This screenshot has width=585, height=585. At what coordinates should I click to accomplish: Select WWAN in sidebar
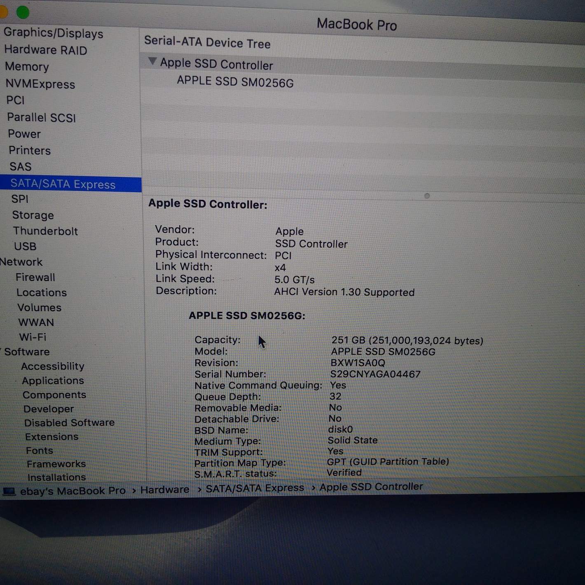36,322
